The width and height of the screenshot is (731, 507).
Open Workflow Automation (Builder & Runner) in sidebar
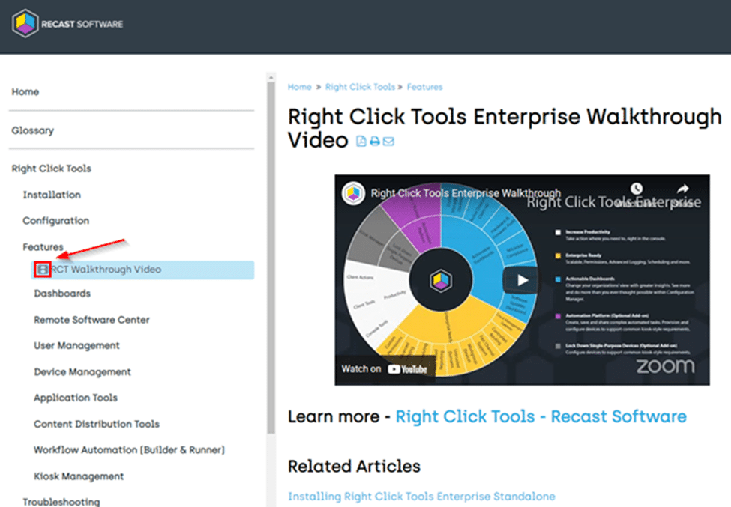[x=129, y=450]
